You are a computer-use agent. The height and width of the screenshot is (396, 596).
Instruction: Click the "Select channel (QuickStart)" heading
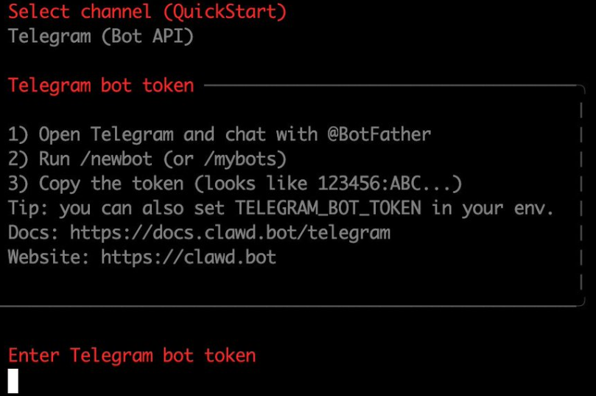click(x=147, y=12)
